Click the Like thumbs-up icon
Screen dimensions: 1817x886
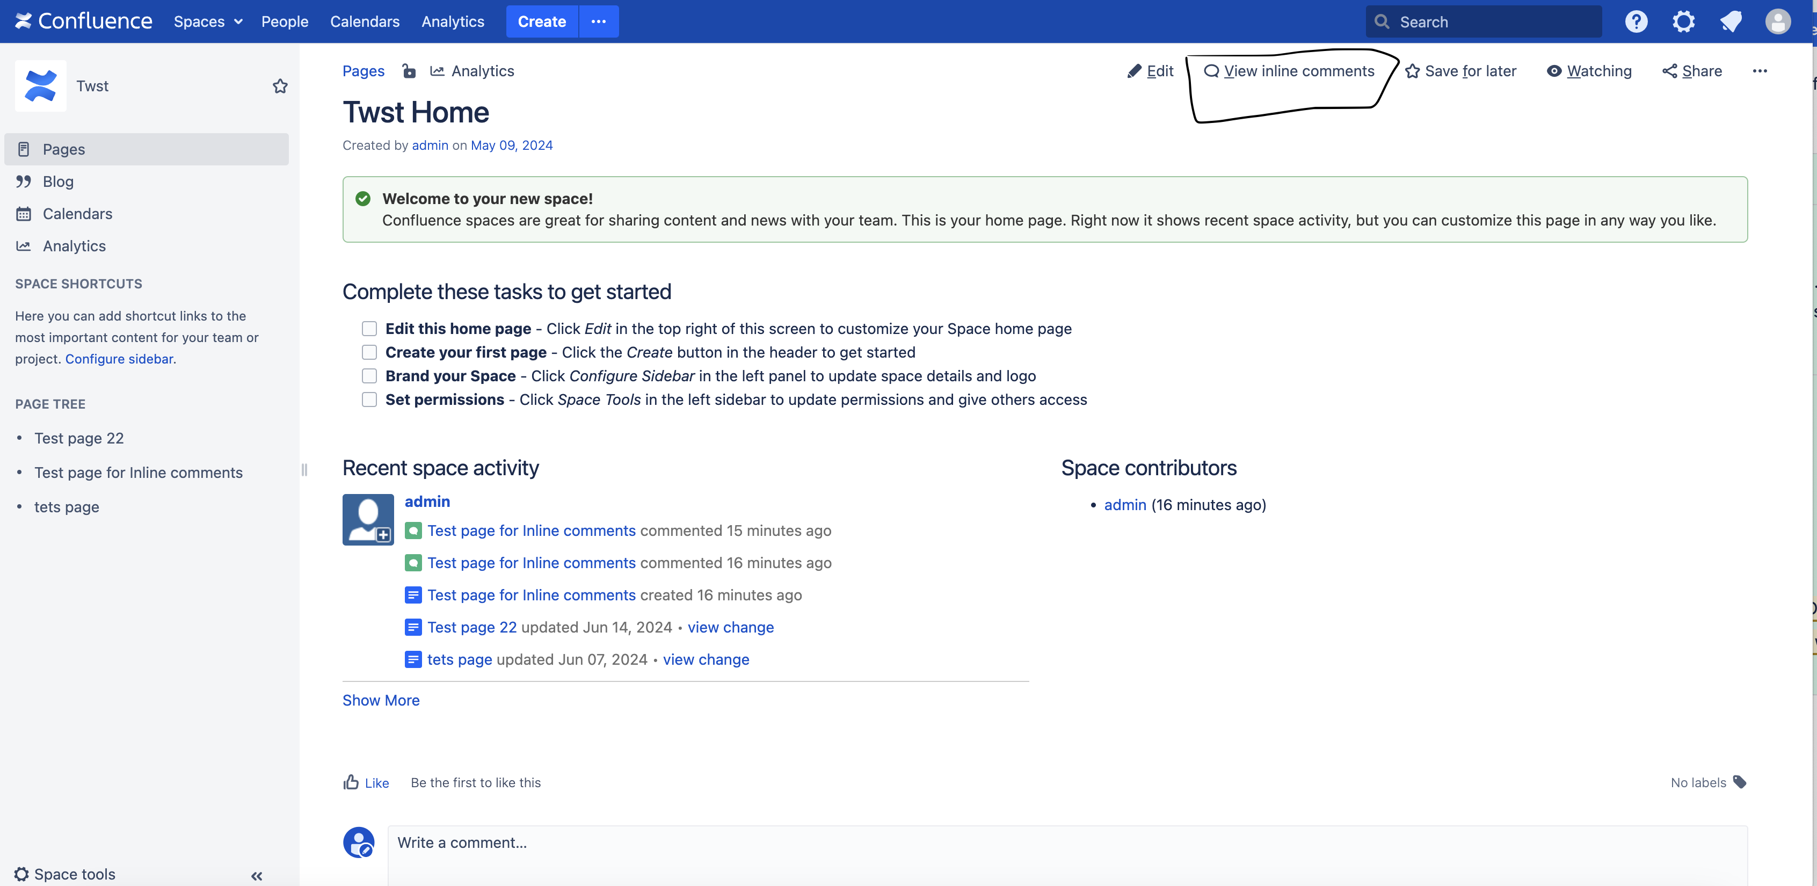[351, 782]
